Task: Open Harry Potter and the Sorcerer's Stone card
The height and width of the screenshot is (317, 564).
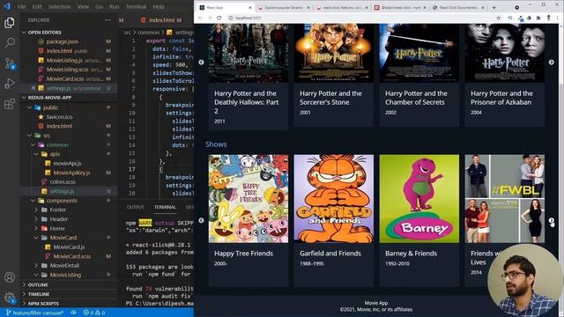Action: (333, 75)
